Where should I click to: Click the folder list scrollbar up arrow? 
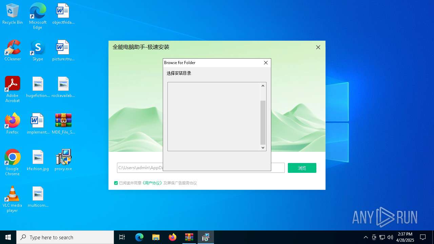[263, 86]
